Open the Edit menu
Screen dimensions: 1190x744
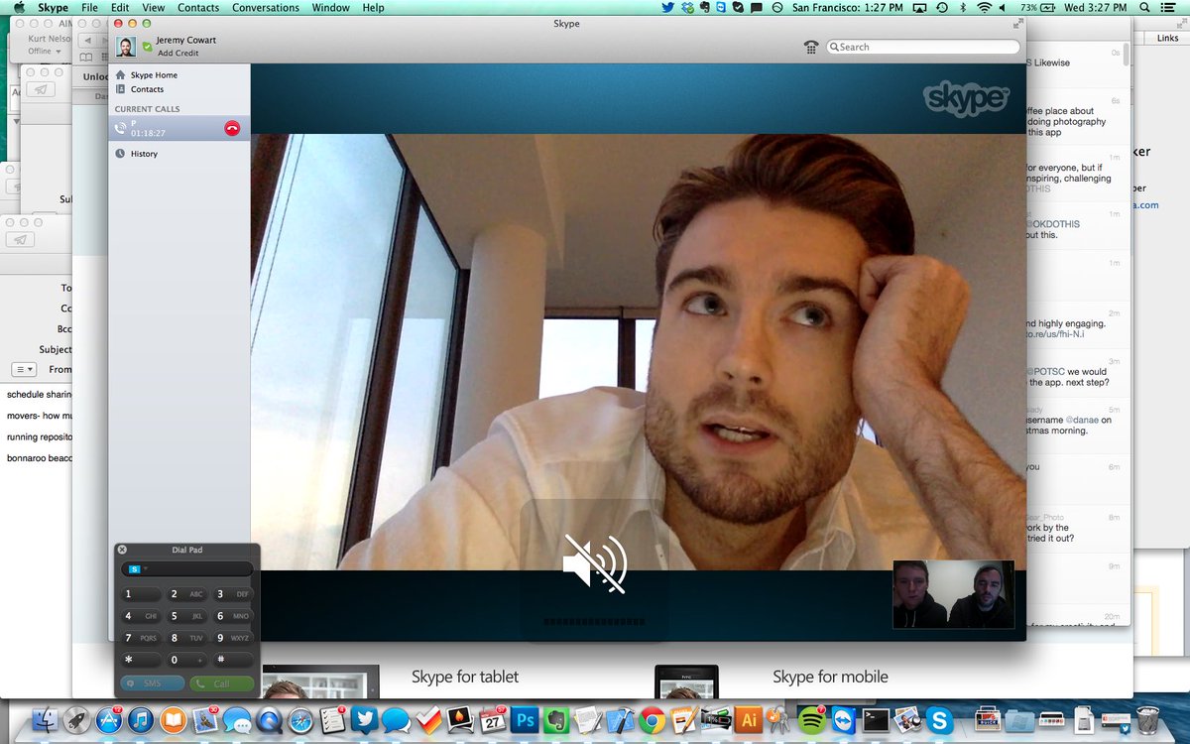[120, 8]
